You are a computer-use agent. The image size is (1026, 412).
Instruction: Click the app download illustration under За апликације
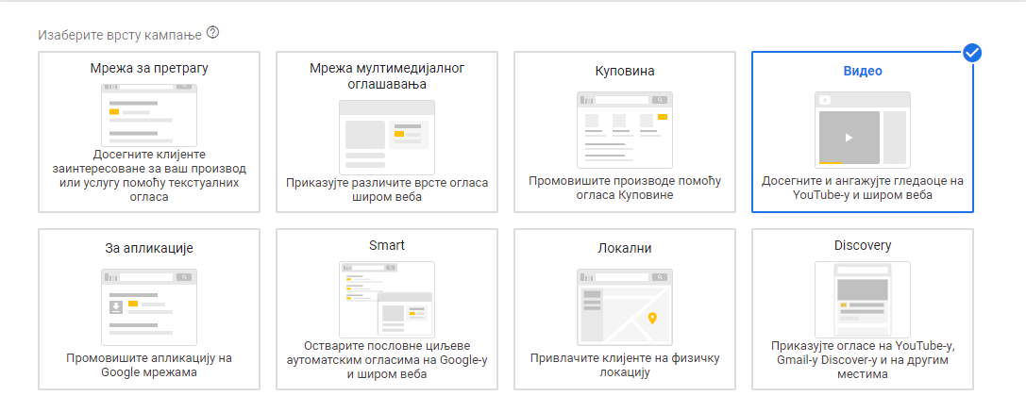click(x=149, y=307)
